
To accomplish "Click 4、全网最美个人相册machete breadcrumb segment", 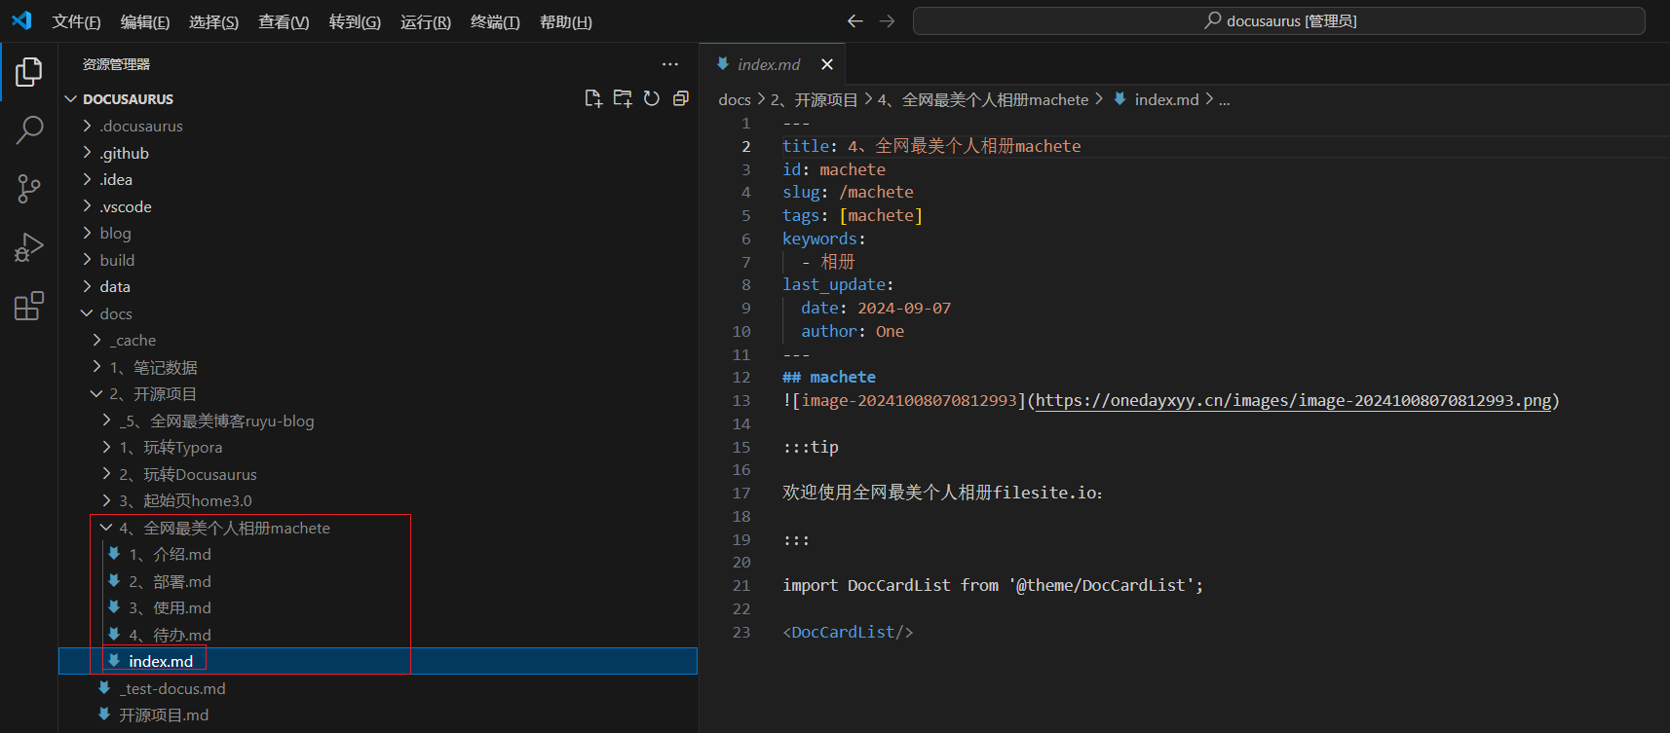I will [982, 99].
